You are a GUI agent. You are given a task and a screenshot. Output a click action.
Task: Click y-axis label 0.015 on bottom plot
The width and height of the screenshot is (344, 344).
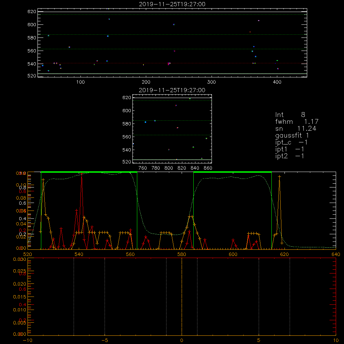20,297
